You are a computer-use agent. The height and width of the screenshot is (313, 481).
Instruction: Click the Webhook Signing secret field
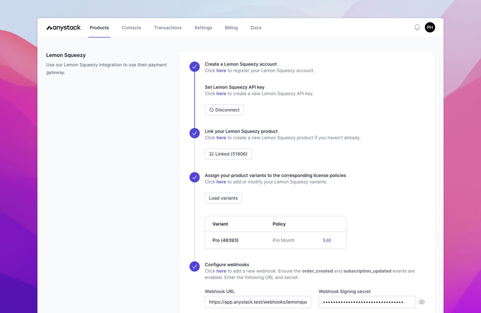tap(367, 302)
